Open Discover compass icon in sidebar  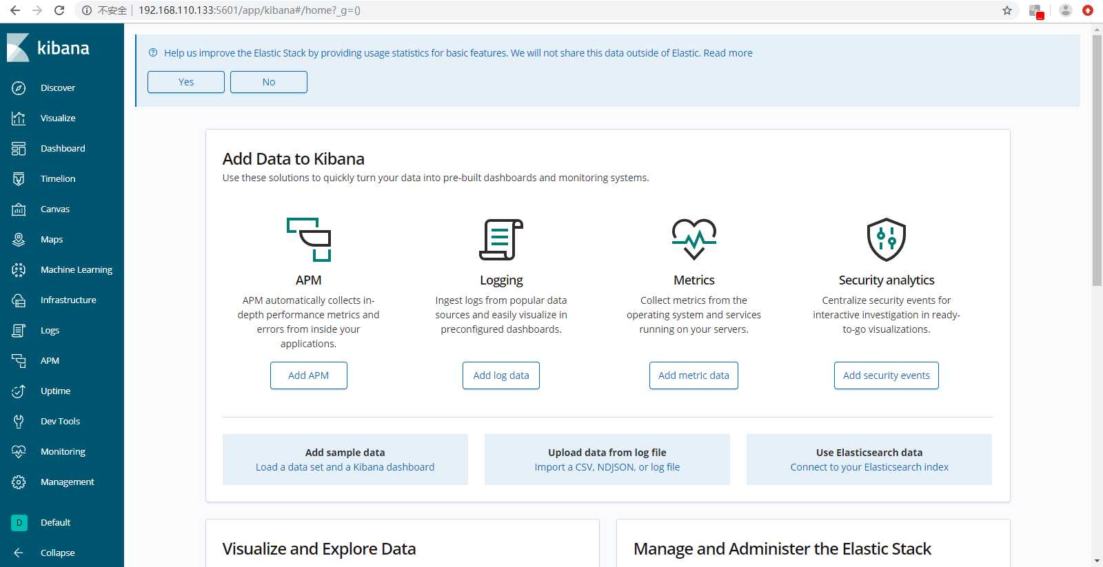click(x=19, y=88)
